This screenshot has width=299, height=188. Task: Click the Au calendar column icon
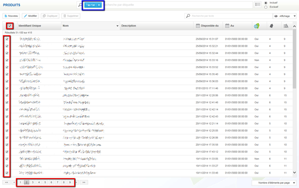click(227, 26)
